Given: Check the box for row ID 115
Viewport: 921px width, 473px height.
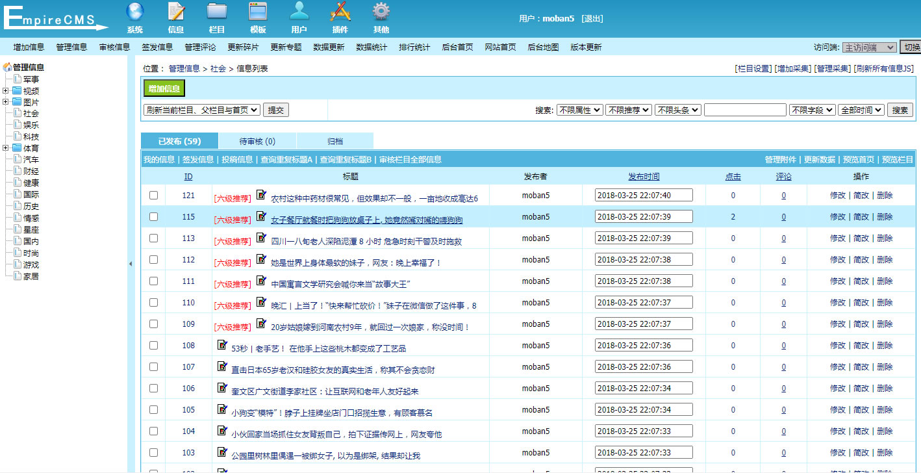Looking at the screenshot, I should click(153, 216).
